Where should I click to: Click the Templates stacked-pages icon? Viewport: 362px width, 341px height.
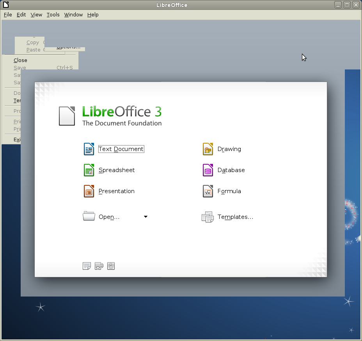pos(208,217)
